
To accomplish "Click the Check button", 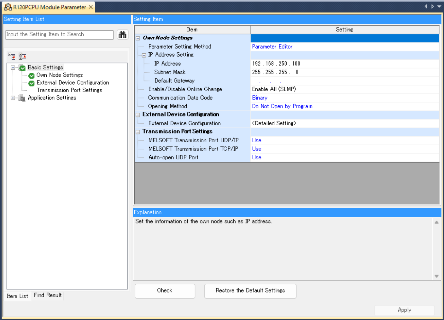I will coord(165,291).
